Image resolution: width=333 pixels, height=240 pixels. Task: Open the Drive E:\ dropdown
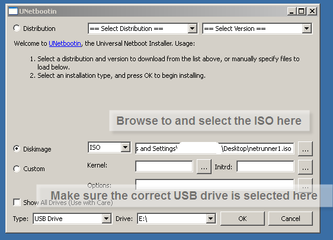[x=177, y=219]
